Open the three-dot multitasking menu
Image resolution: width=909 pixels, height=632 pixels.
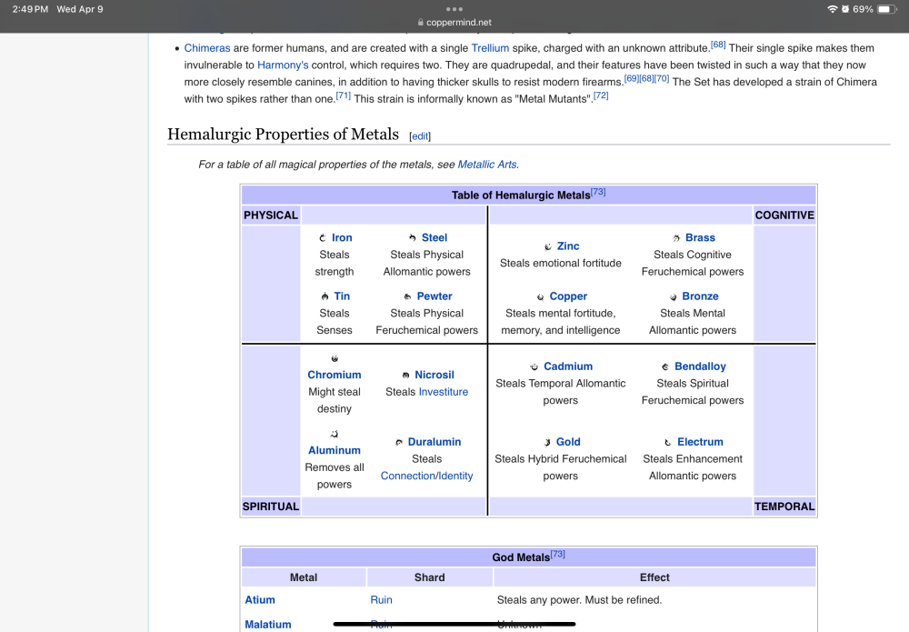pos(454,9)
